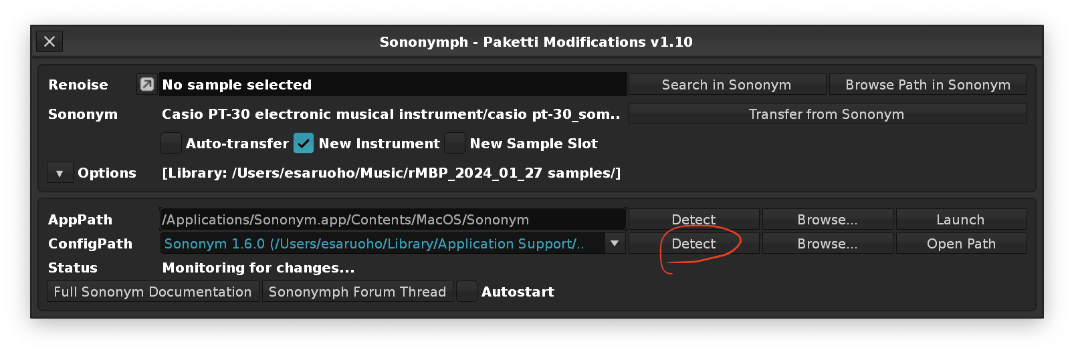Collapse the Options disclosure triangle
This screenshot has width=1074, height=354.
[x=60, y=173]
